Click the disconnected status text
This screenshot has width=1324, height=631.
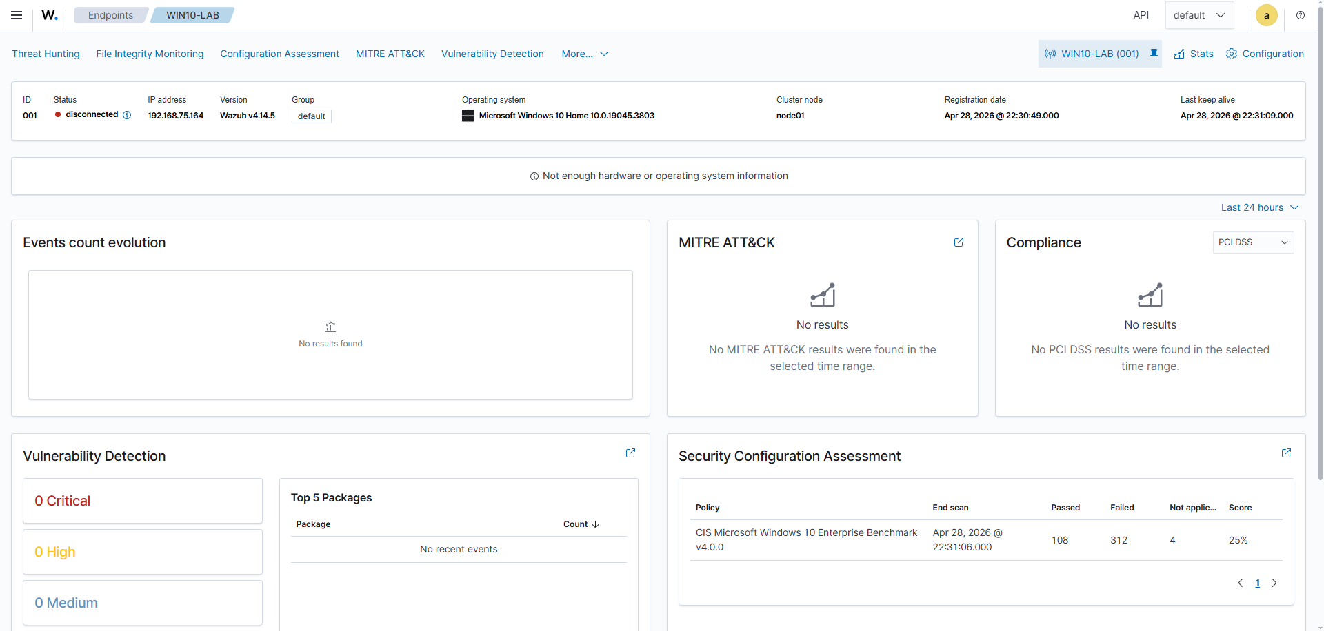92,114
